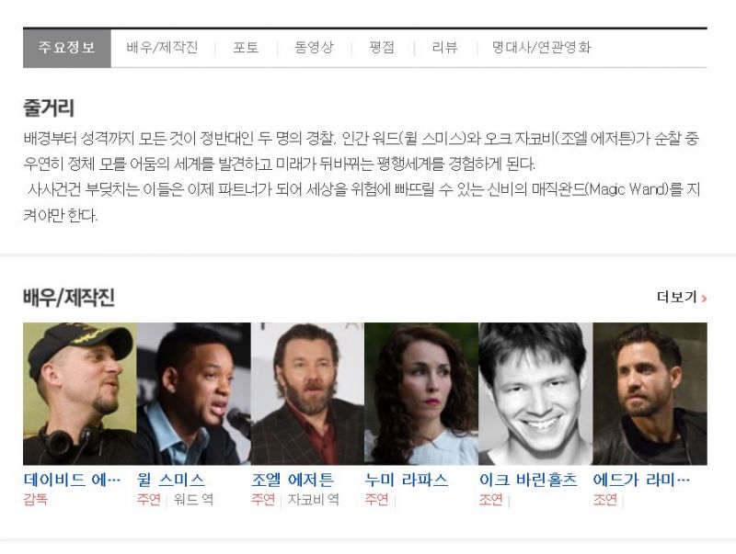The width and height of the screenshot is (736, 554).
Task: Open the 포토 tab
Action: (x=246, y=48)
